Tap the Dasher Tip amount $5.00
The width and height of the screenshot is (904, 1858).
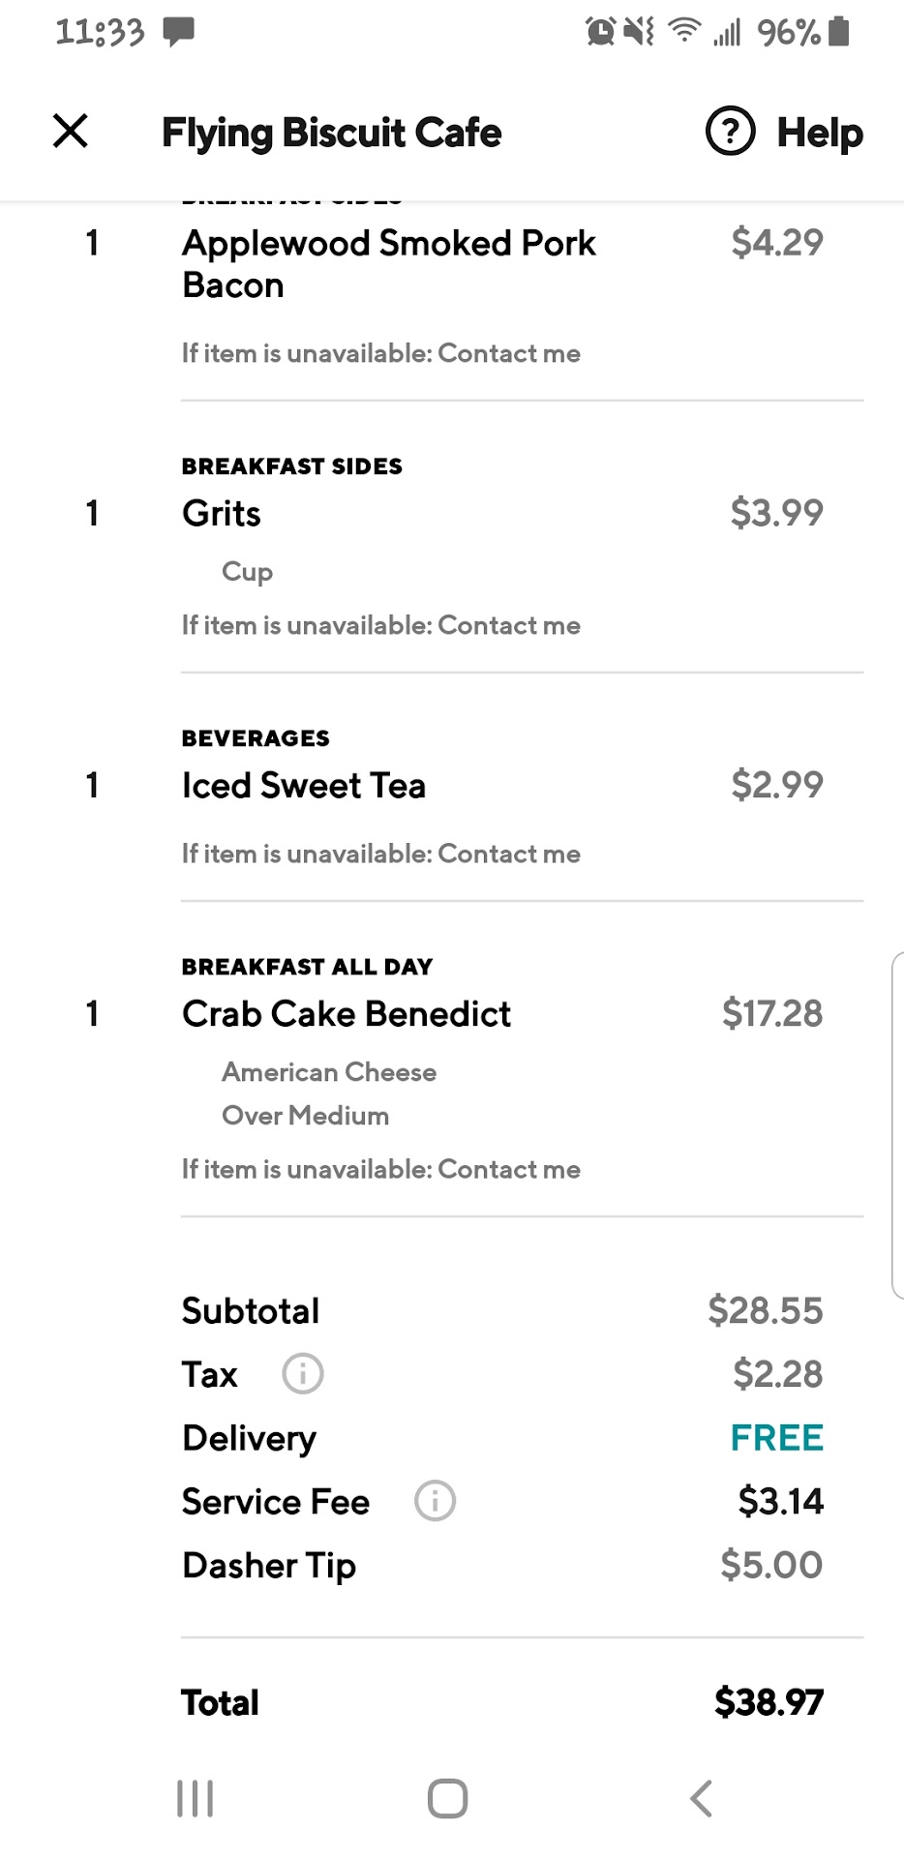771,1565
